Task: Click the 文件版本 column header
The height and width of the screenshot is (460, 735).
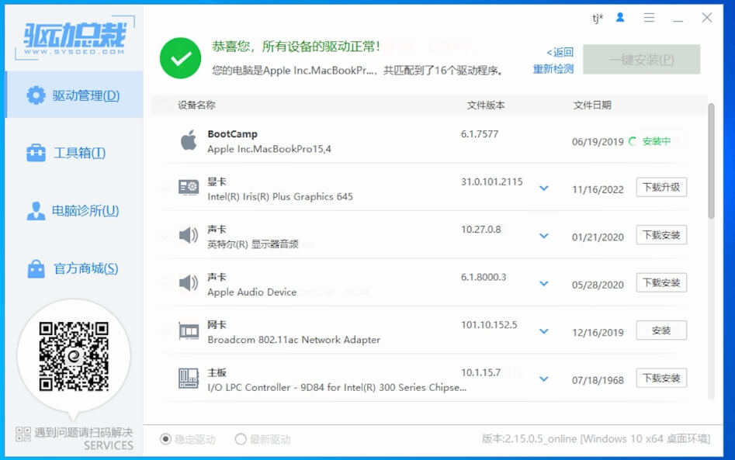Action: pyautogui.click(x=486, y=105)
